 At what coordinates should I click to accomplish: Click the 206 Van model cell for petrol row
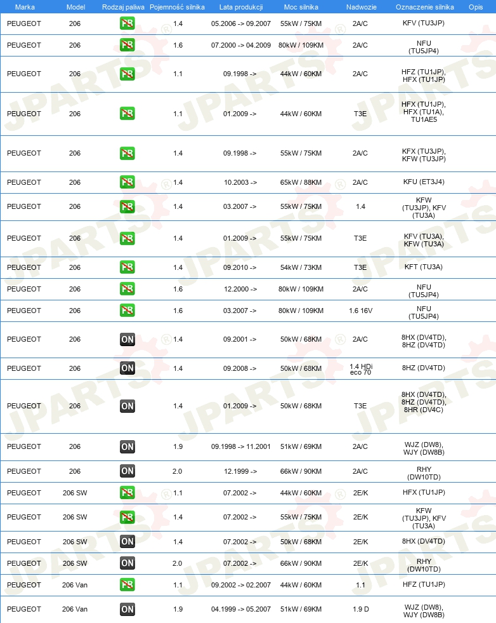coord(75,585)
